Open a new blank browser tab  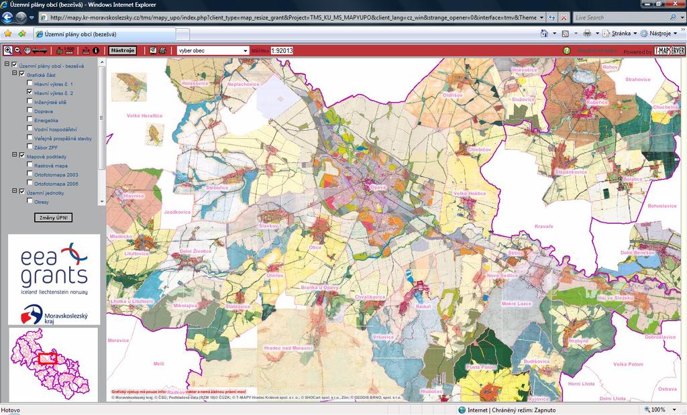(182, 34)
